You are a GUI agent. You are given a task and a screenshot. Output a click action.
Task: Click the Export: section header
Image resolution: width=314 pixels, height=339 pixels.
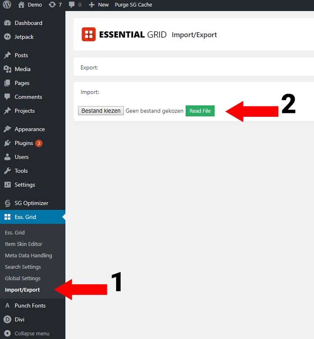coord(89,68)
